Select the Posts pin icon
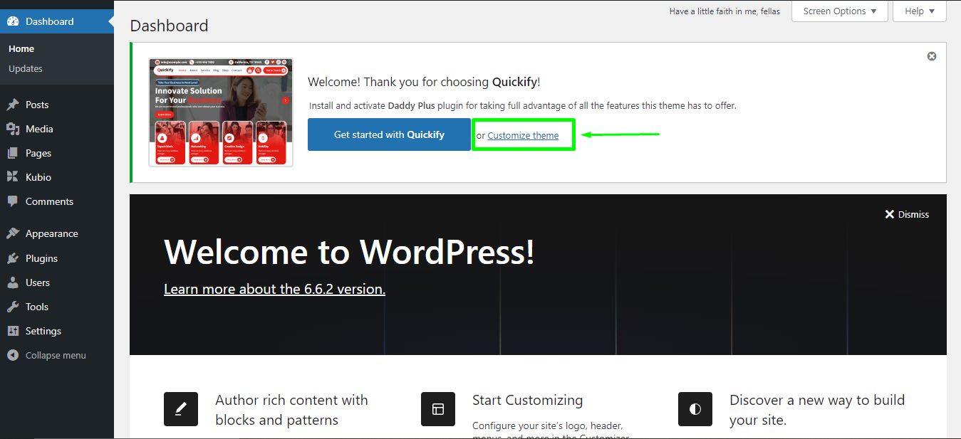961x439 pixels. tap(14, 105)
